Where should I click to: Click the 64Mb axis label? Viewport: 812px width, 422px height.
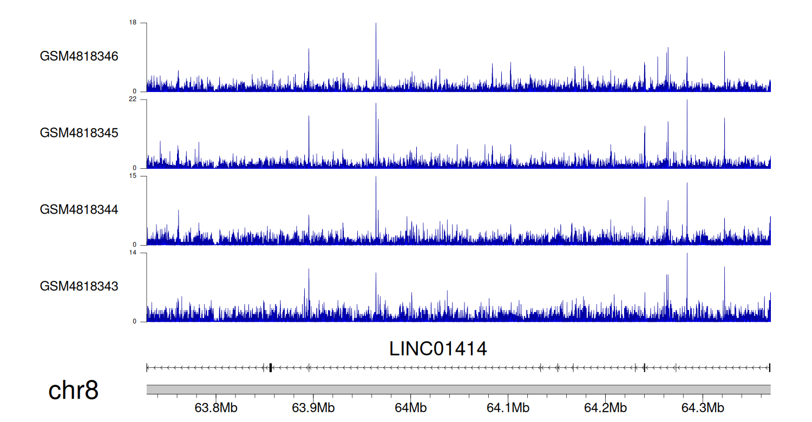(x=410, y=408)
